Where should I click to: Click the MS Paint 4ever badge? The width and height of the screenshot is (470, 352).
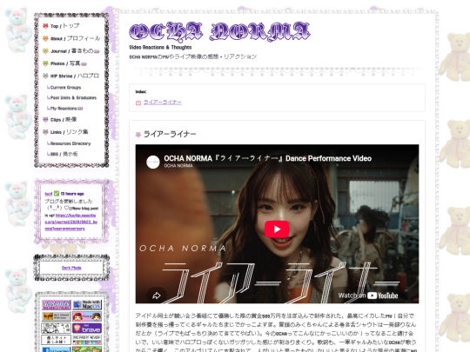coord(87,340)
